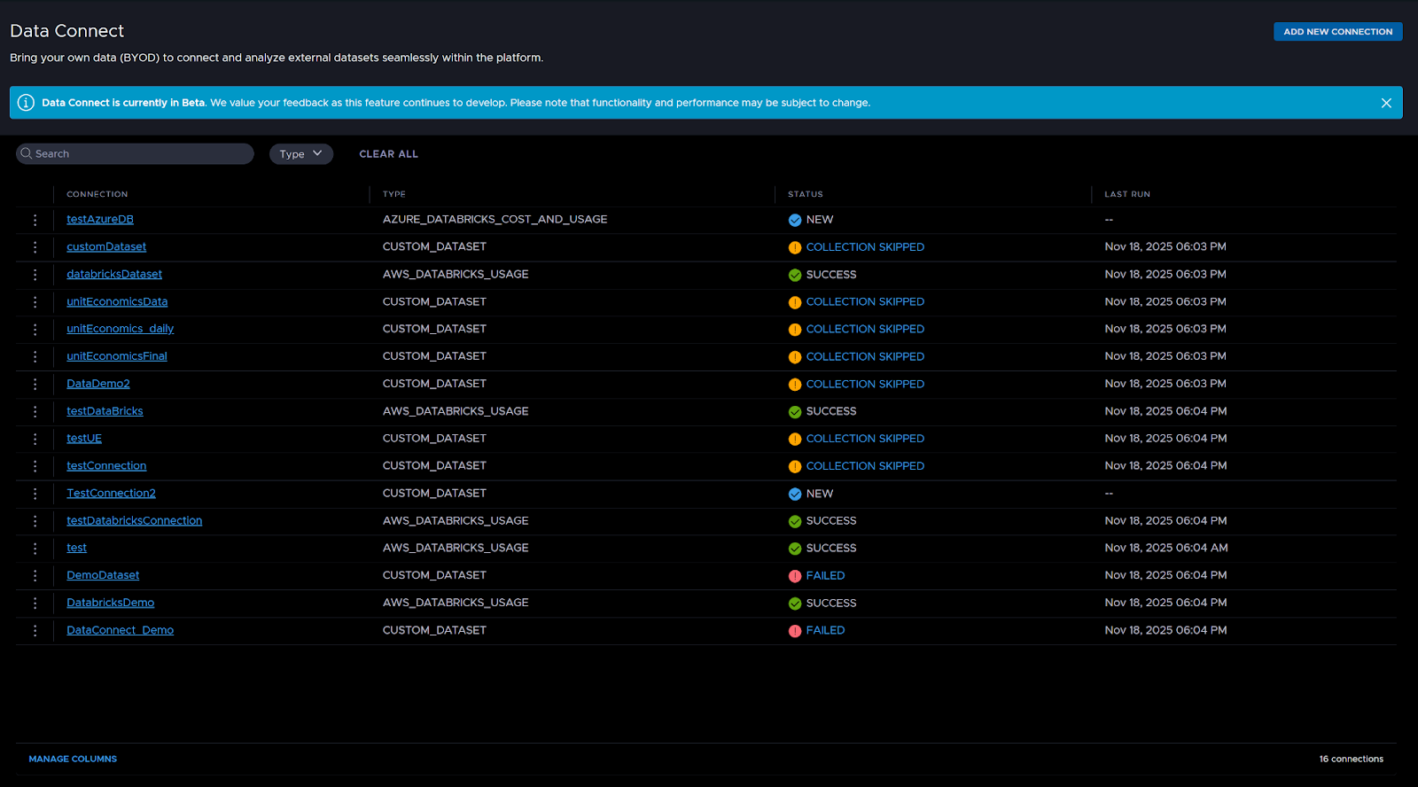Open actions menu for DataConnect_Demo row
This screenshot has width=1418, height=787.
[35, 630]
